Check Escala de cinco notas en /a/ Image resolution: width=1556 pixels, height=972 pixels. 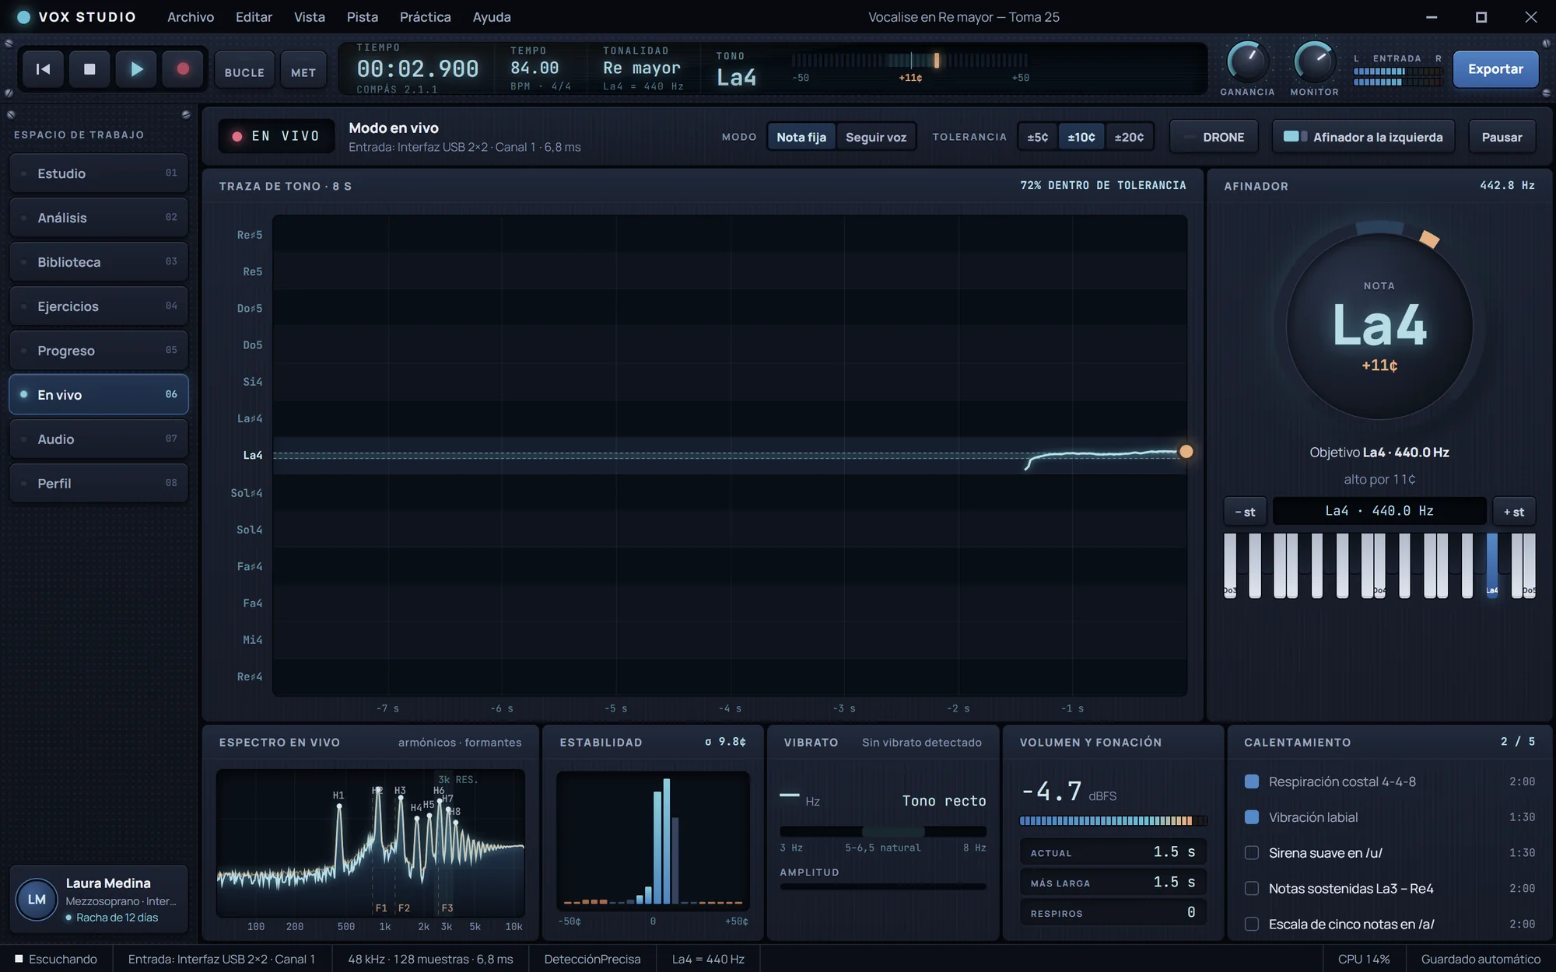pos(1252,924)
